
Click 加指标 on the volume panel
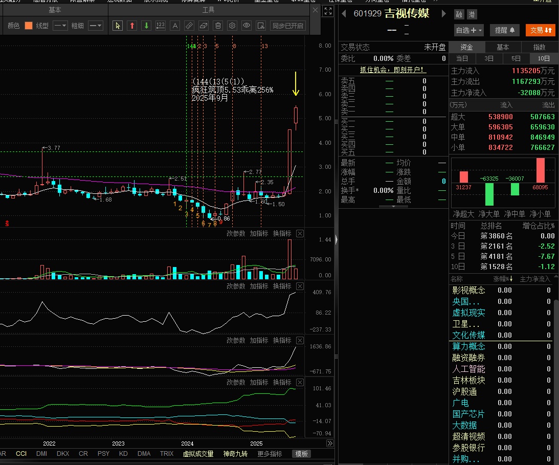click(259, 234)
